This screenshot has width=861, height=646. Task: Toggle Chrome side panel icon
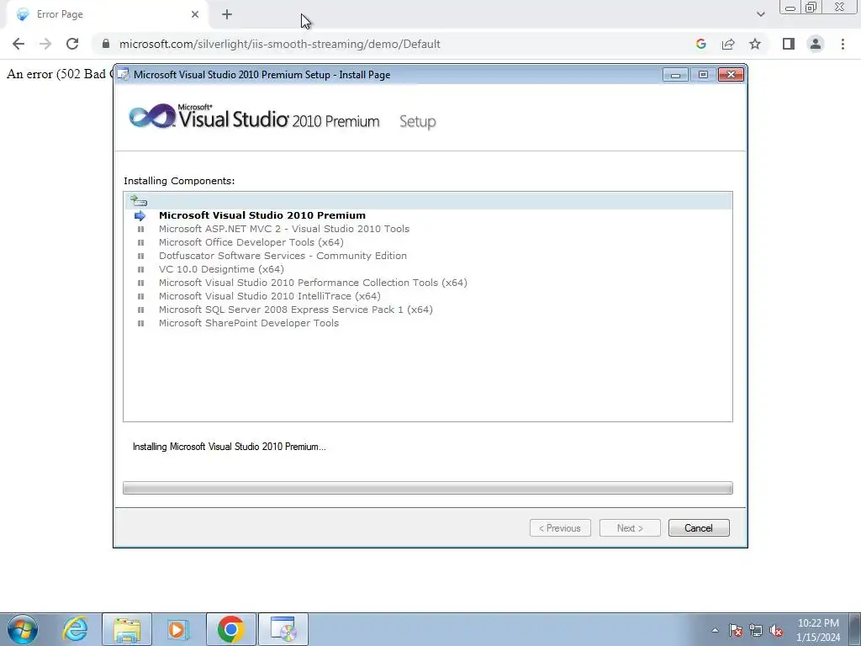click(789, 44)
